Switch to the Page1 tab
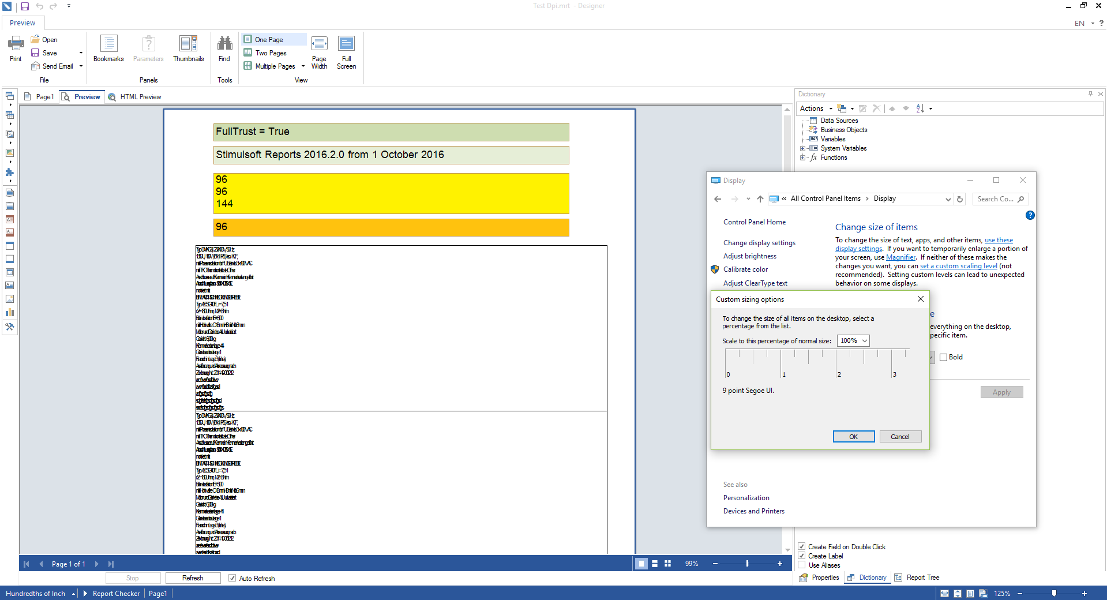The width and height of the screenshot is (1107, 600). [x=39, y=97]
